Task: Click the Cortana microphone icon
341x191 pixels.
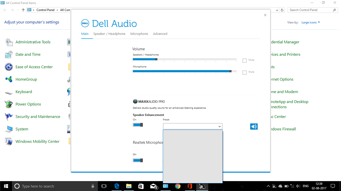Action: pos(93,186)
